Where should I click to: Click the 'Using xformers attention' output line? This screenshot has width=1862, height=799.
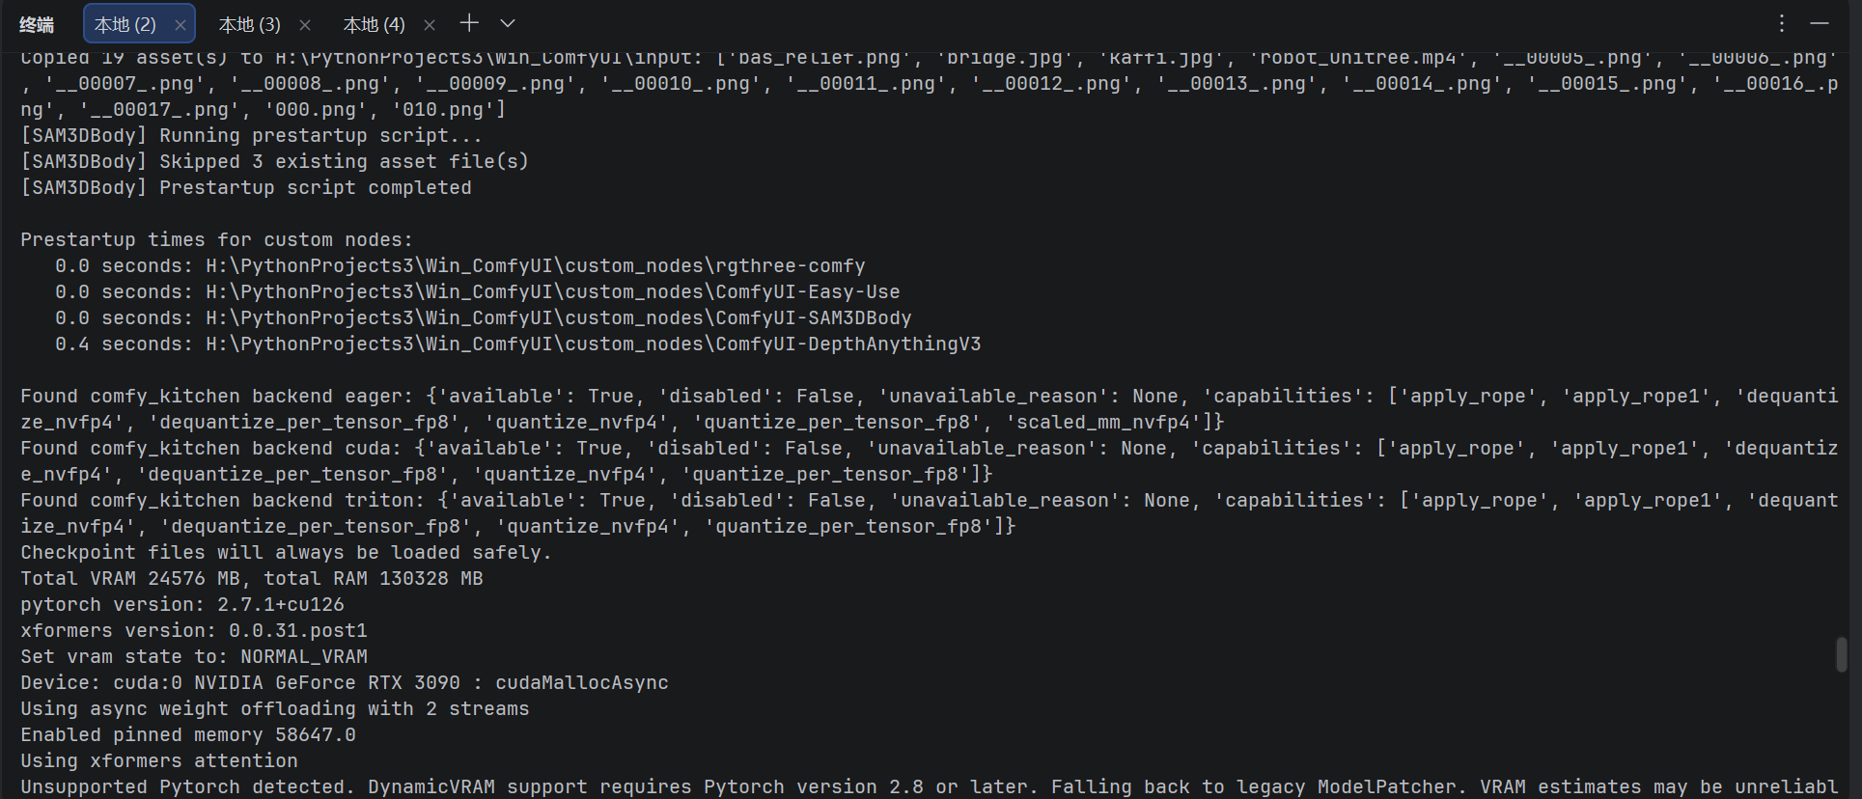[x=159, y=761]
